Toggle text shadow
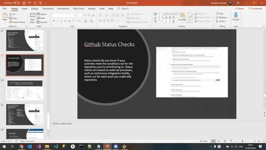266x150 pixels. [x=65, y=21]
